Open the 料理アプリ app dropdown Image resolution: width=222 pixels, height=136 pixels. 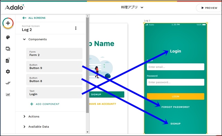(x=132, y=7)
